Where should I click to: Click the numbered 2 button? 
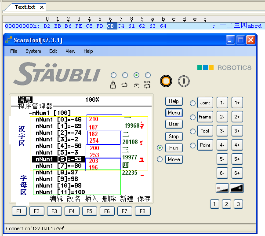226,204
